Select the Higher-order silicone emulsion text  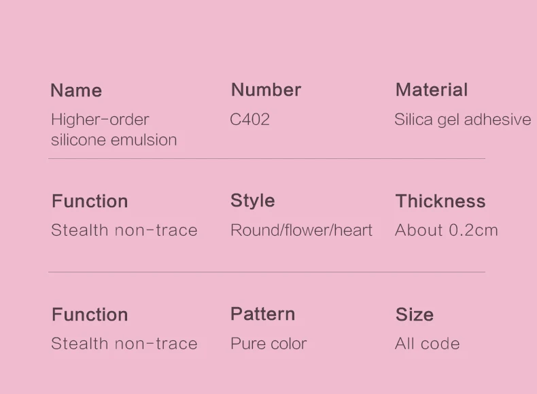click(114, 130)
